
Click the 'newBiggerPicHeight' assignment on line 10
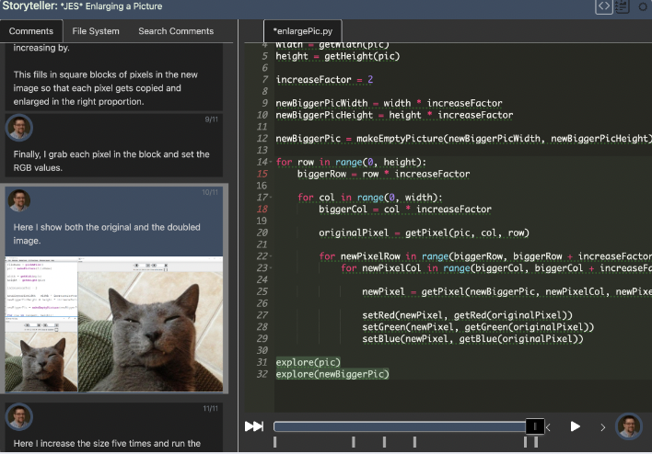tap(395, 115)
